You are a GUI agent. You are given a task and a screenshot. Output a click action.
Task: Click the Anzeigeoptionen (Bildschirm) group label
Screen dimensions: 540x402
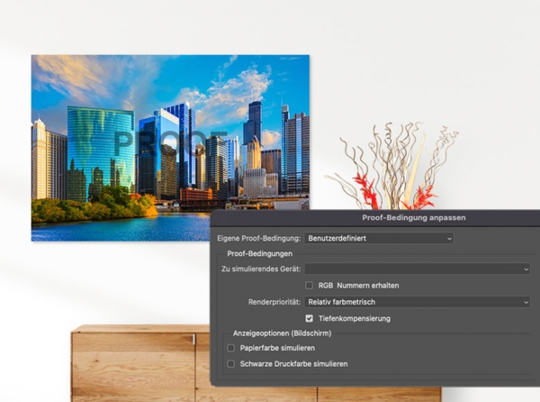pos(282,333)
